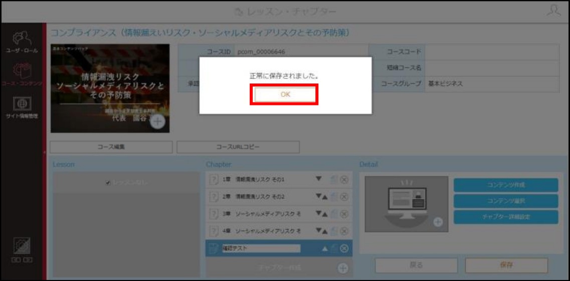The height and width of the screenshot is (281, 570).
Task: Move 確認テスト chapter up with the up arrow
Action: pos(325,248)
